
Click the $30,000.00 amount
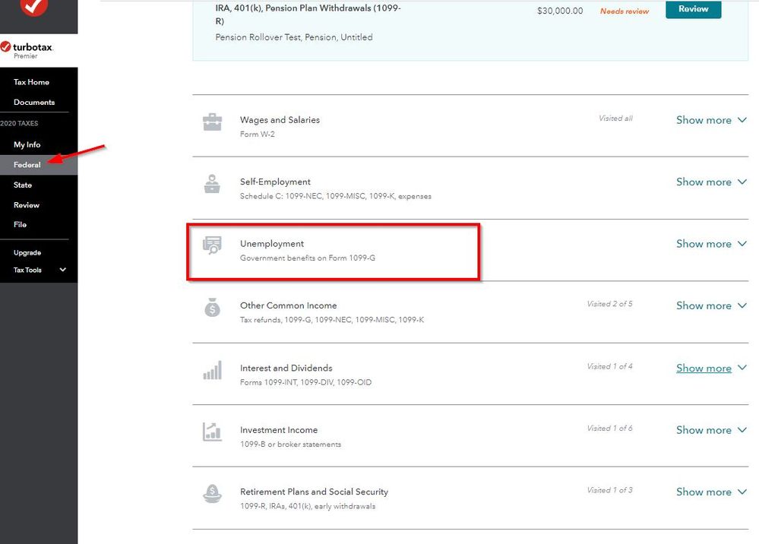coord(560,11)
